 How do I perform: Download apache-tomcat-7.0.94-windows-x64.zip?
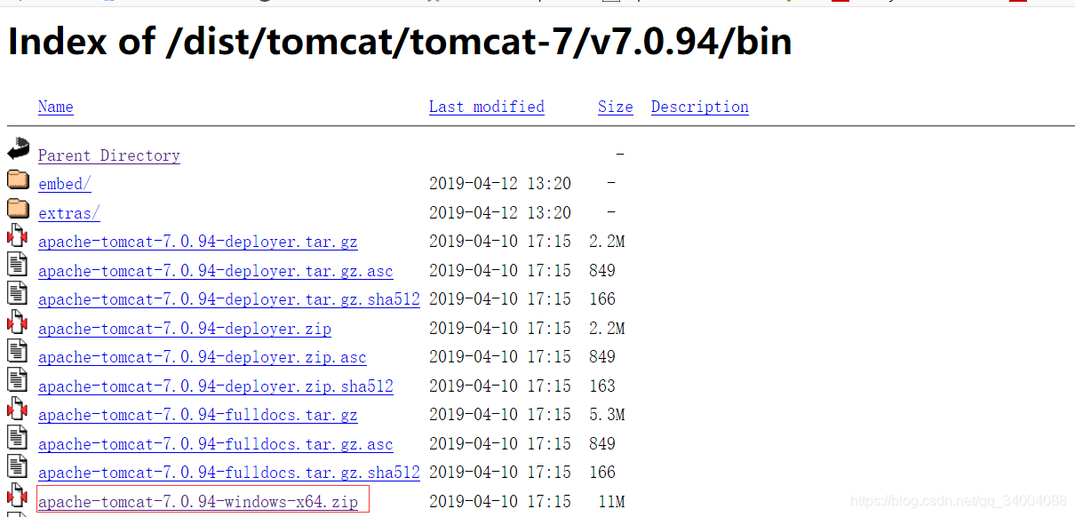[x=197, y=501]
